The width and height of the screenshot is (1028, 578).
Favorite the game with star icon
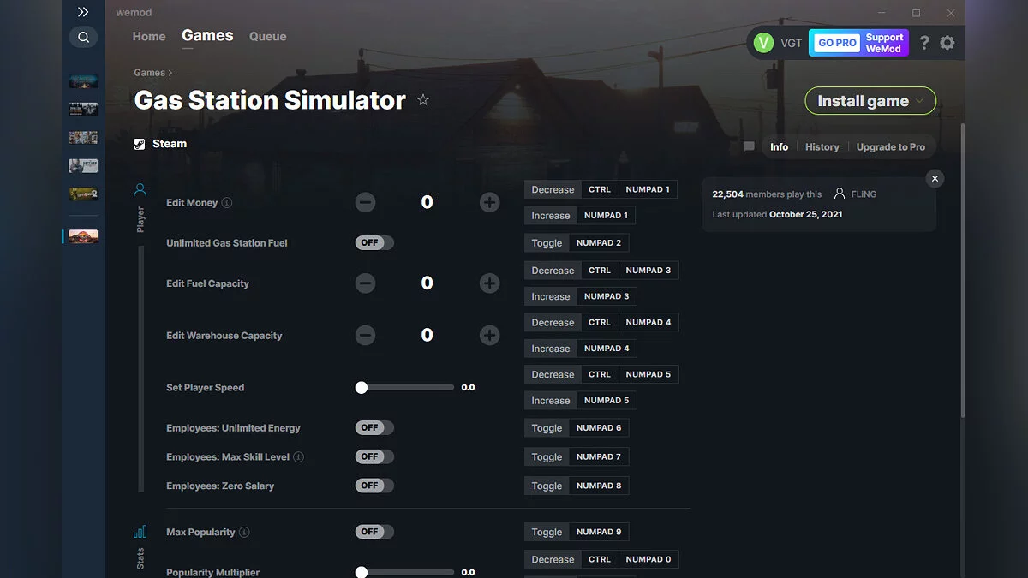click(423, 100)
